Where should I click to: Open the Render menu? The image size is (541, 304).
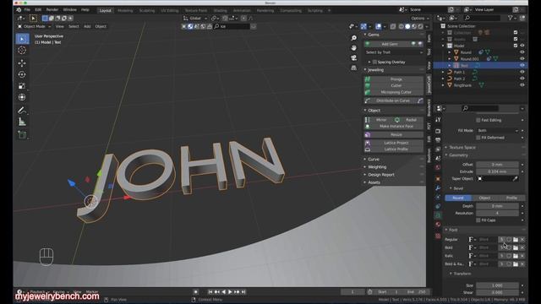pos(52,10)
